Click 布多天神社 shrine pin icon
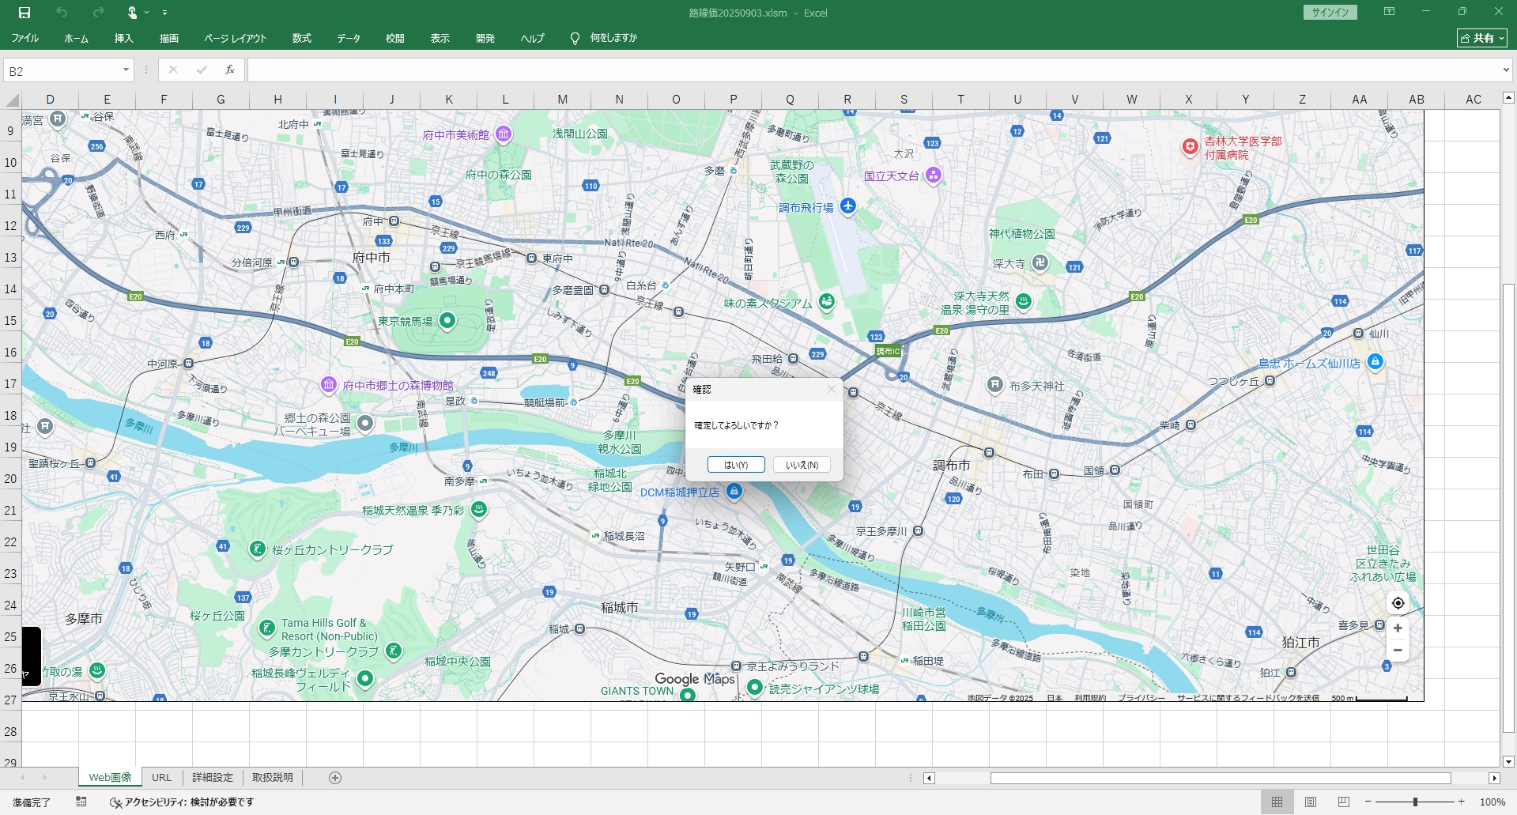Image resolution: width=1517 pixels, height=815 pixels. (995, 384)
